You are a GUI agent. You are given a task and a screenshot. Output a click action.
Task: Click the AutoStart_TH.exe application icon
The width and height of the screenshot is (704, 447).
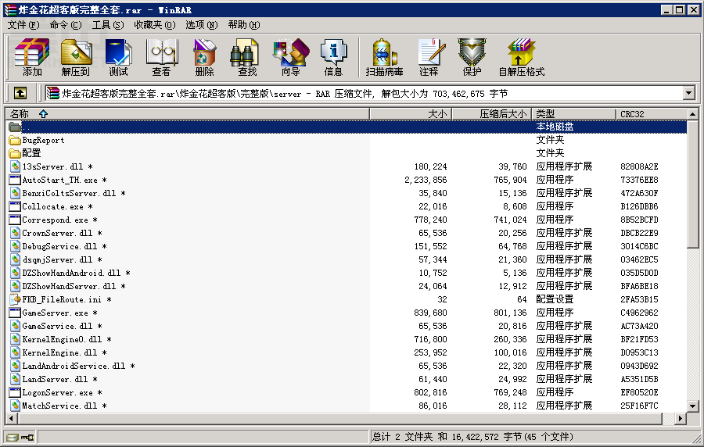(x=15, y=181)
